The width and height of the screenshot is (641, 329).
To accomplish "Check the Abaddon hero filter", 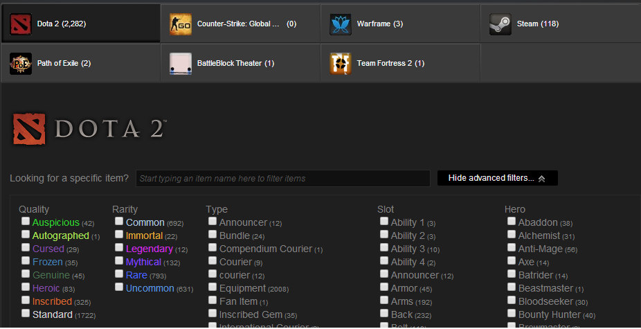I will click(512, 222).
